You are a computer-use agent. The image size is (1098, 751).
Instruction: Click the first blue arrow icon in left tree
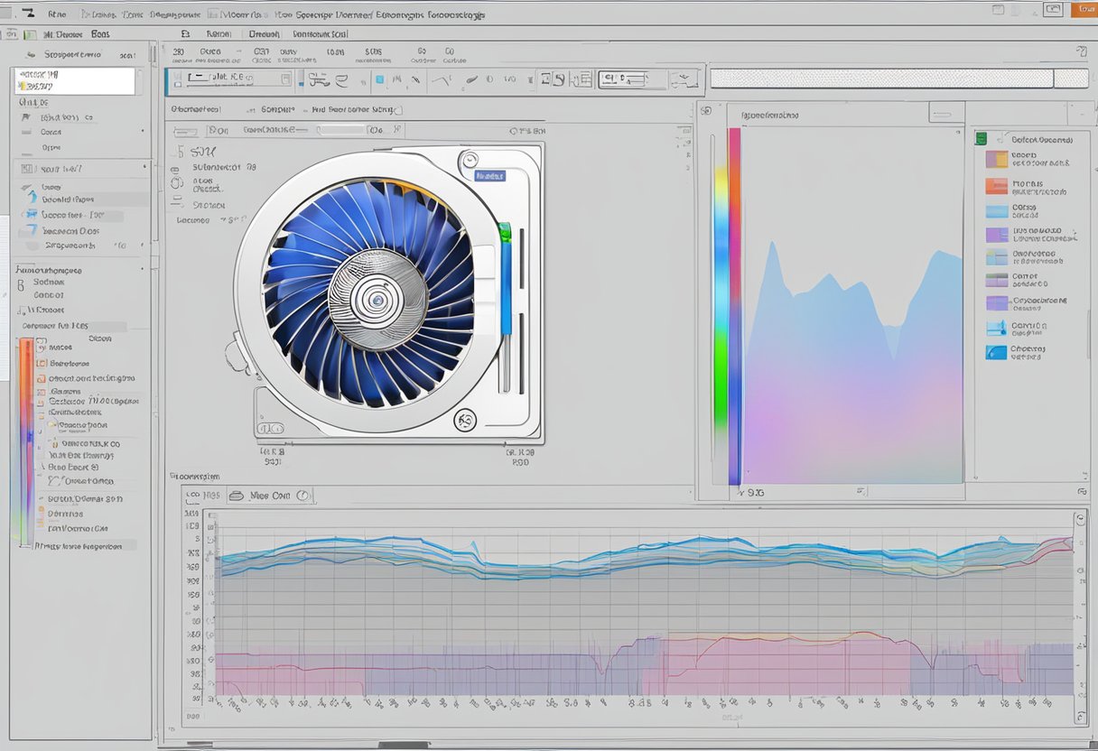(33, 196)
